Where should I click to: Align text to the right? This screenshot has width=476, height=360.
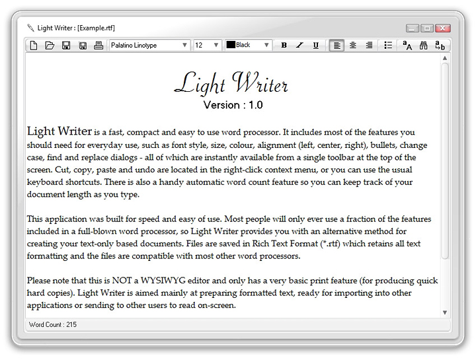click(x=369, y=46)
